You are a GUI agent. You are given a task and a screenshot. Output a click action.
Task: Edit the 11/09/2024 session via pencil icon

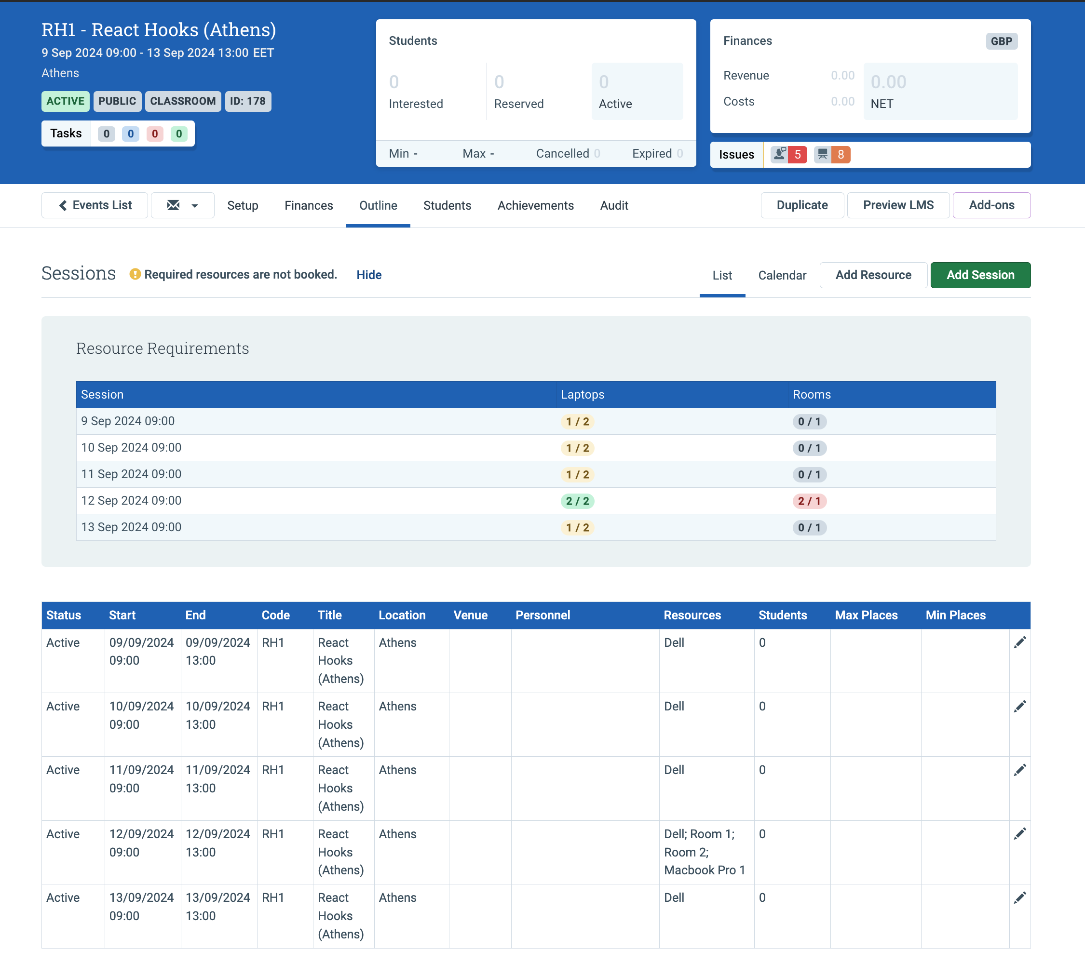point(1020,770)
